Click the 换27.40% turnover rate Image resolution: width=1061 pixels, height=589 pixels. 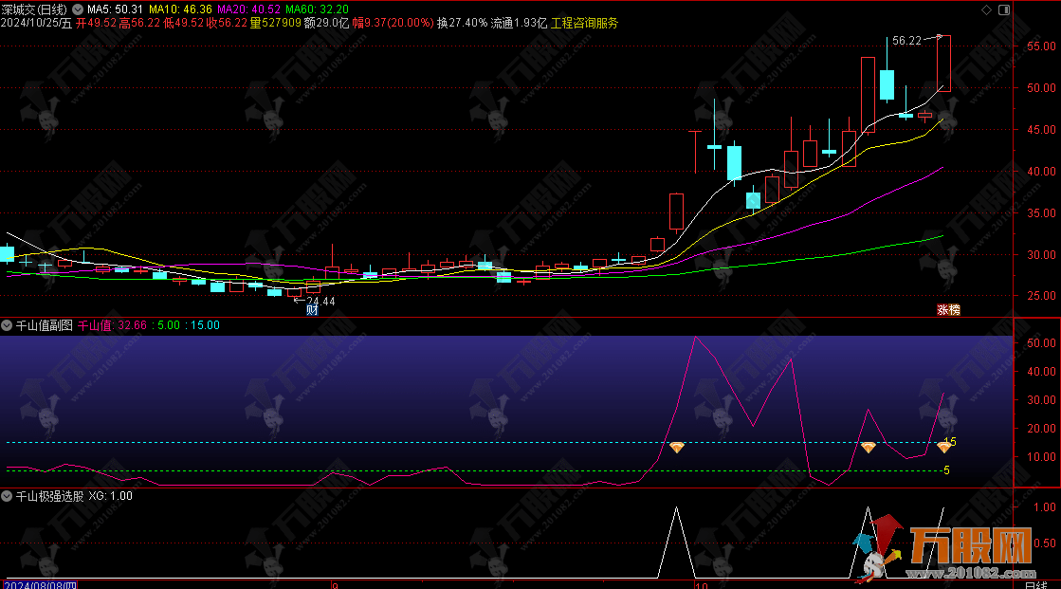(462, 23)
